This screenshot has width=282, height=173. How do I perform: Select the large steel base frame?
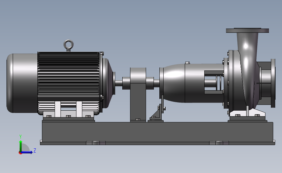(x=157, y=132)
